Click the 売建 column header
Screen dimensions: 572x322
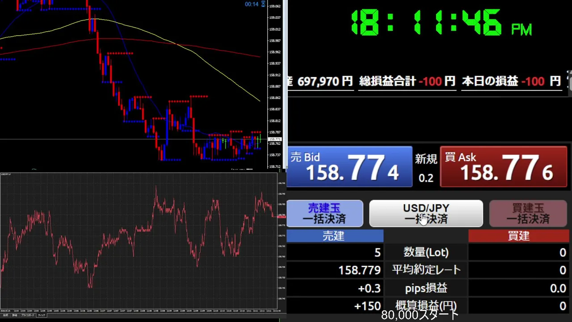click(x=335, y=236)
